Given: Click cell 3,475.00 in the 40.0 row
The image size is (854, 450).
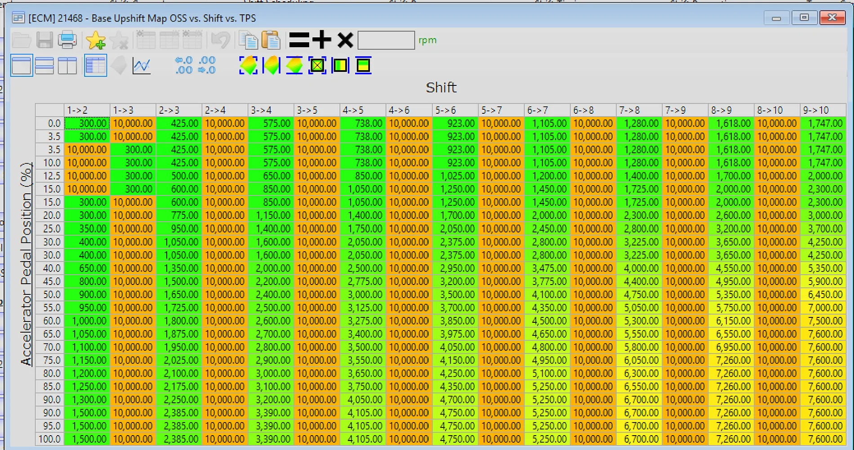Looking at the screenshot, I should pos(547,268).
